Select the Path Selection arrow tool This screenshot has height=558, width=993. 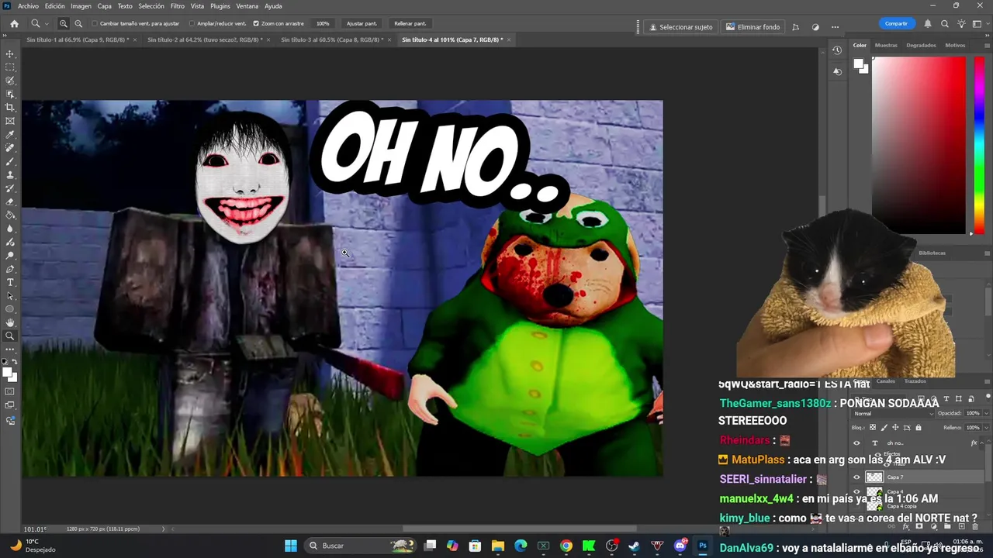point(10,296)
